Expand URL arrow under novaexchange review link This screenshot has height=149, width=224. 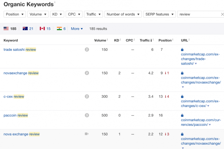[x=183, y=87]
